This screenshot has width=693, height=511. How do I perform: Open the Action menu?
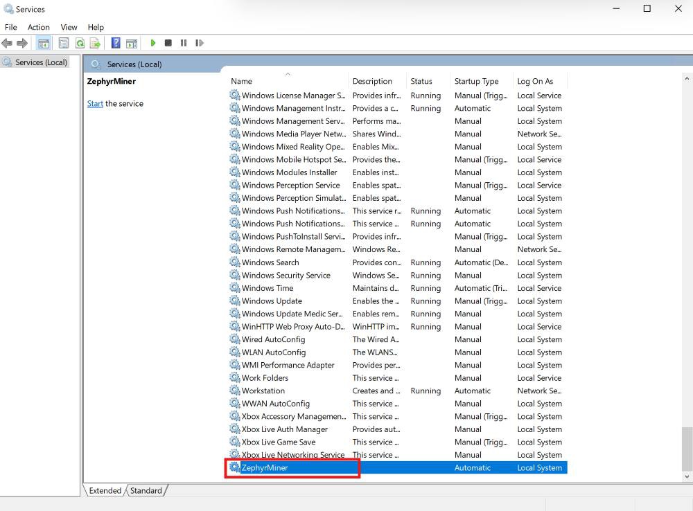38,27
